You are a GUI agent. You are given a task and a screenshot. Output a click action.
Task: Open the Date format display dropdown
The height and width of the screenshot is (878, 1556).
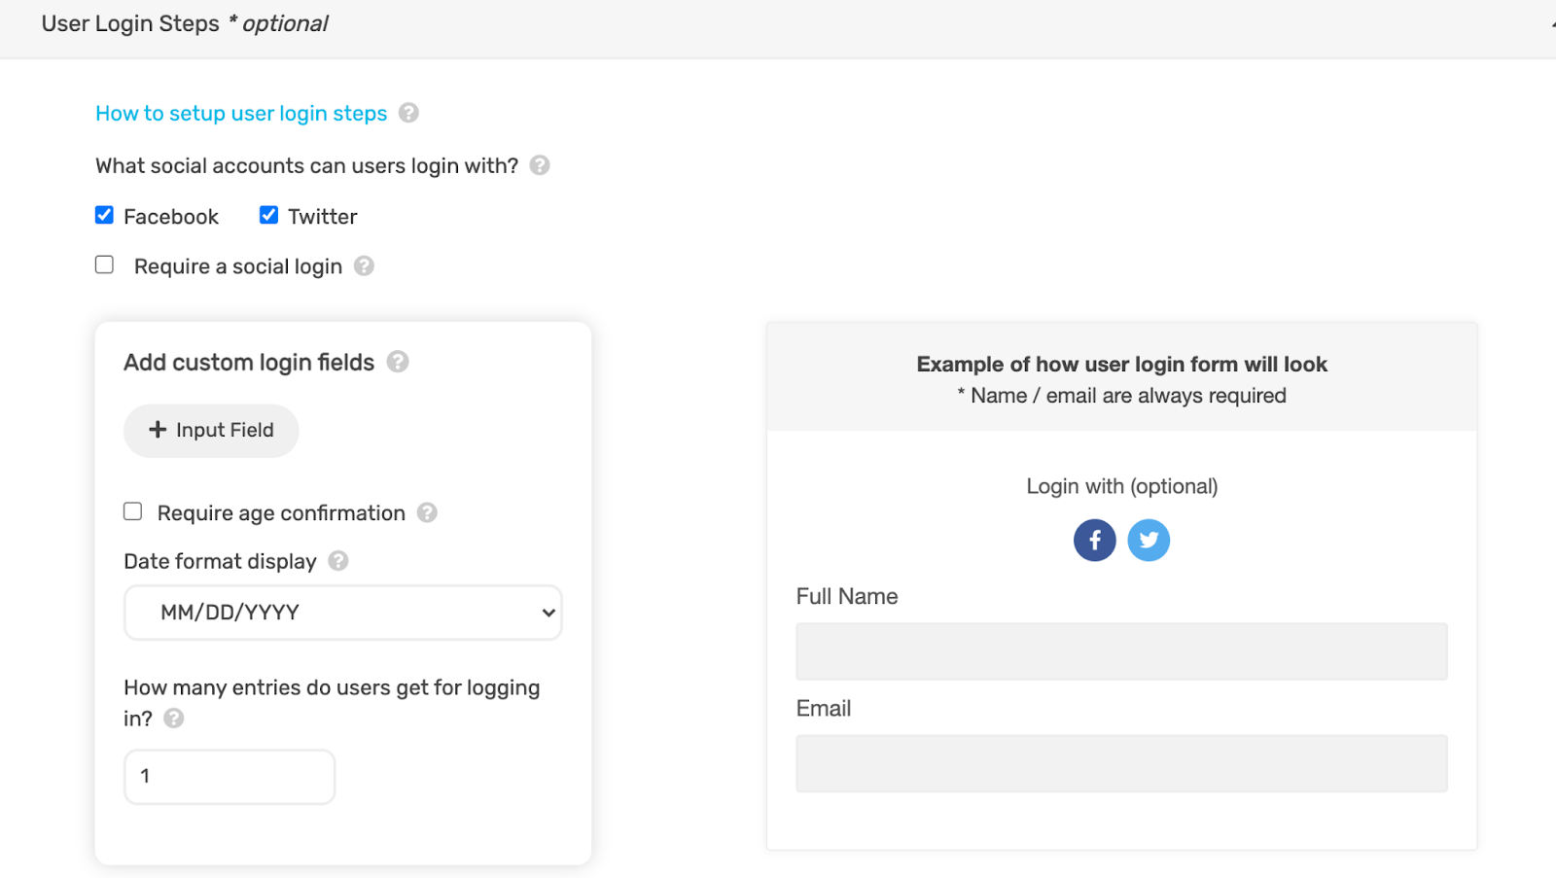tap(342, 613)
